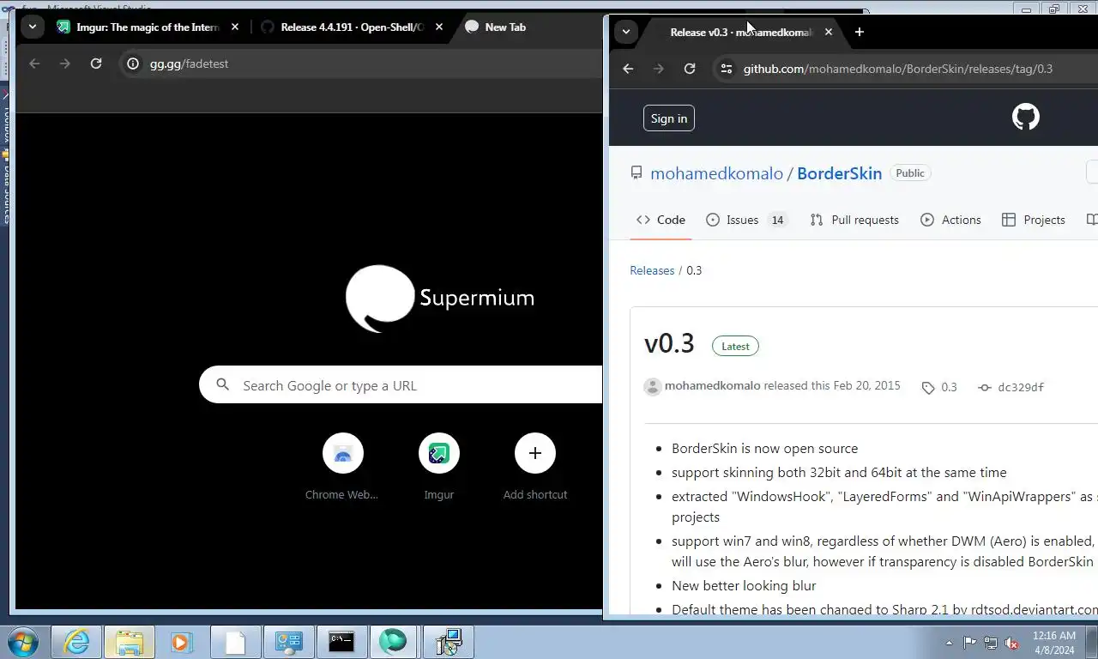
Task: Launch Internet Explorer from taskbar
Action: point(77,642)
